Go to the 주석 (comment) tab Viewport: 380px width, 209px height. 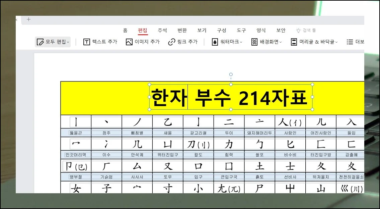point(162,30)
